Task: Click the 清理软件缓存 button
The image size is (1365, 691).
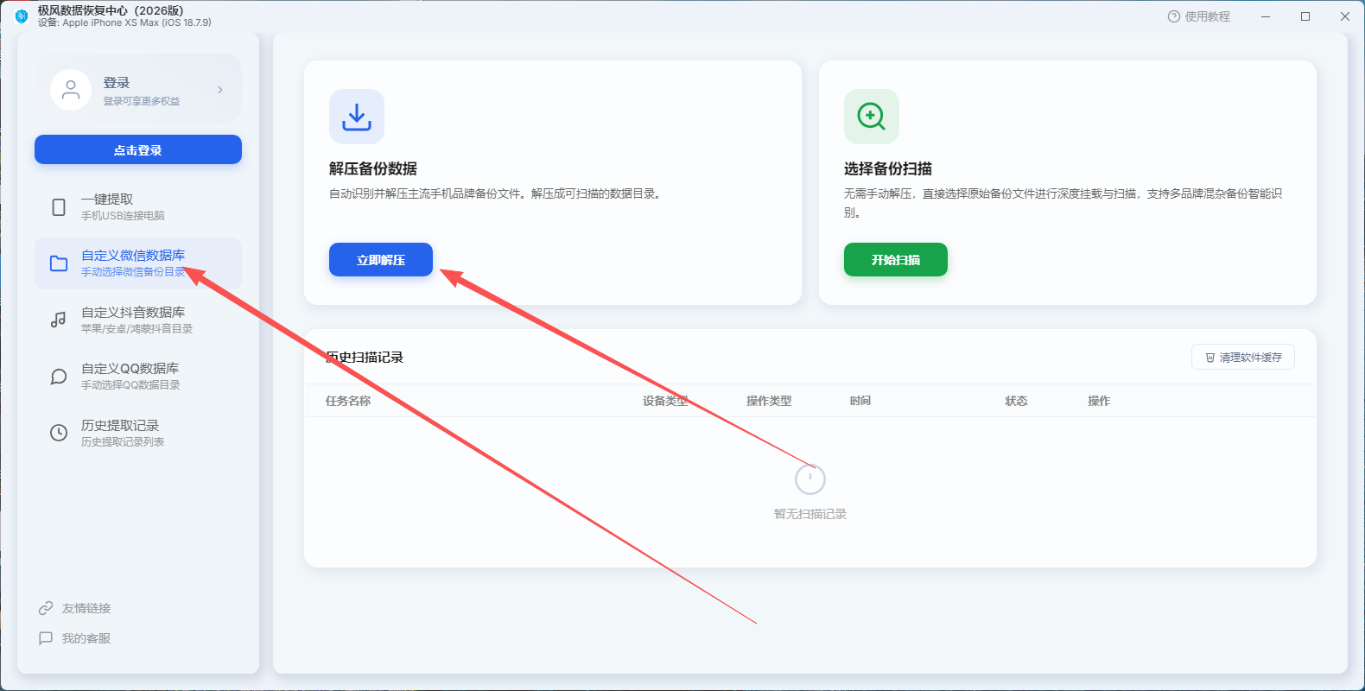Action: tap(1243, 357)
